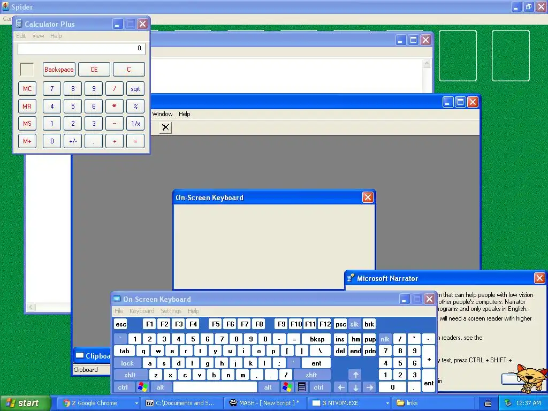Click the MS memory store button
The image size is (548, 411).
click(x=27, y=124)
